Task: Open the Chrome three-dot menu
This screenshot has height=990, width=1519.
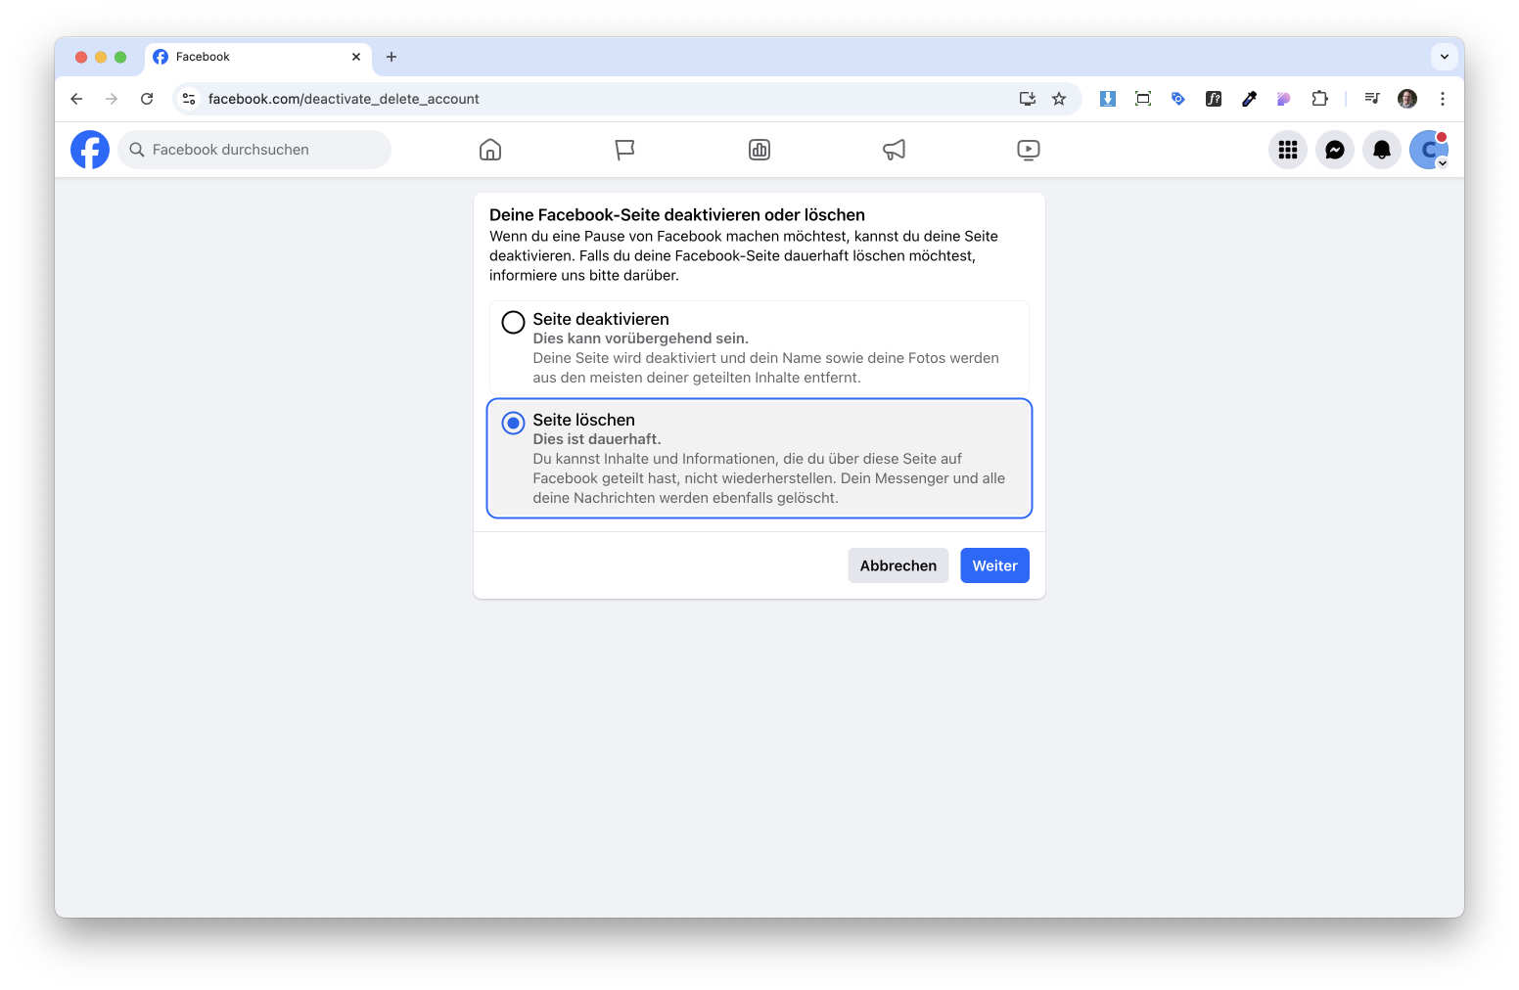Action: tap(1442, 99)
